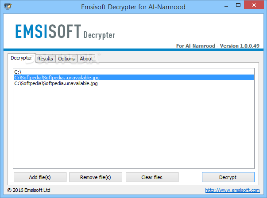Select the C:\ entry in file list
This screenshot has width=267, height=198.
(x=134, y=72)
